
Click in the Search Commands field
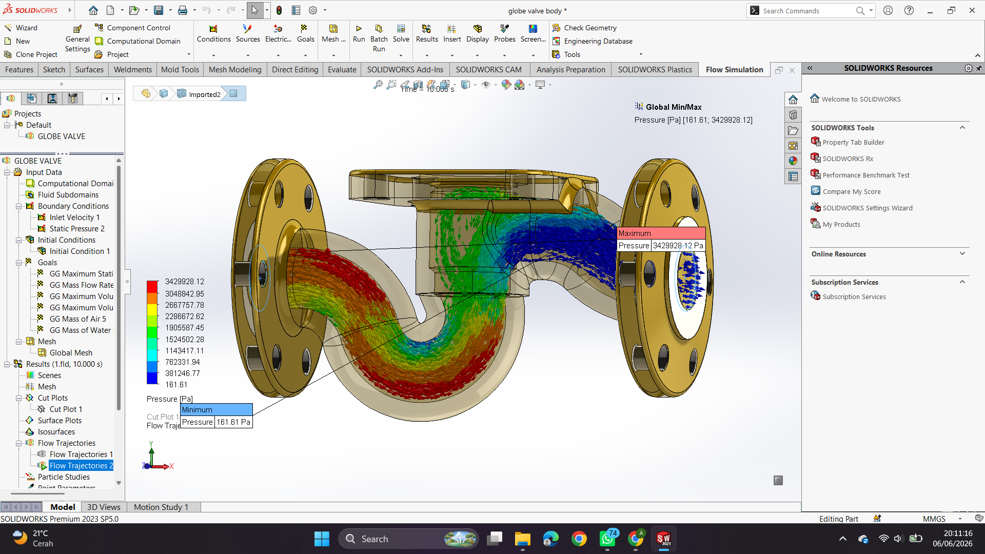tap(809, 10)
